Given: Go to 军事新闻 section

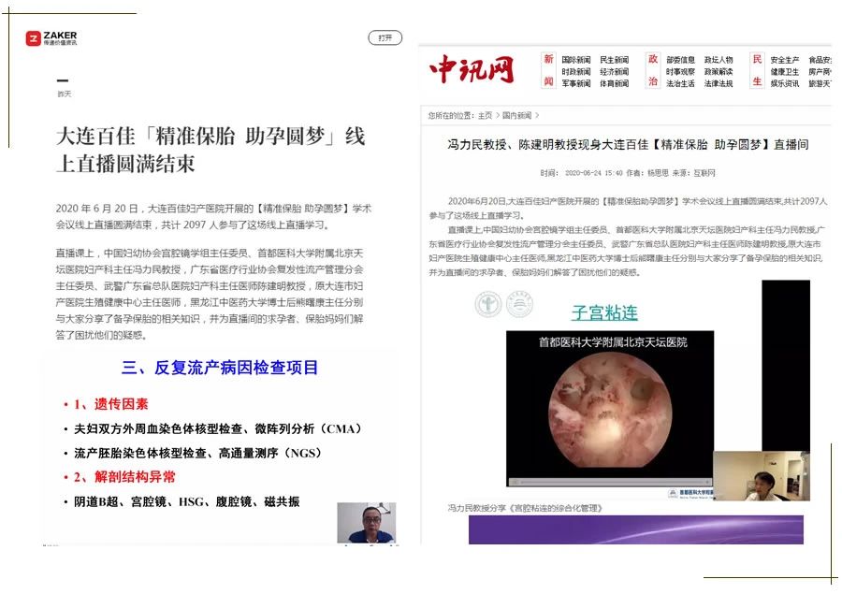Looking at the screenshot, I should (x=575, y=84).
